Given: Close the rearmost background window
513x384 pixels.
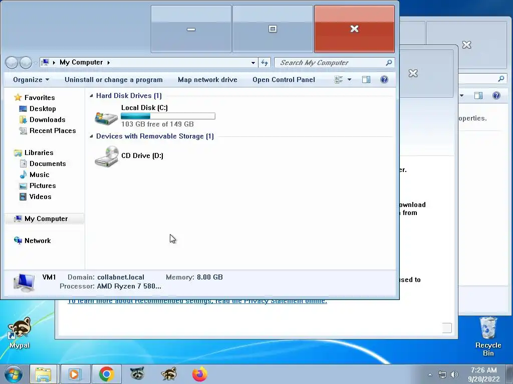Looking at the screenshot, I should (466, 44).
